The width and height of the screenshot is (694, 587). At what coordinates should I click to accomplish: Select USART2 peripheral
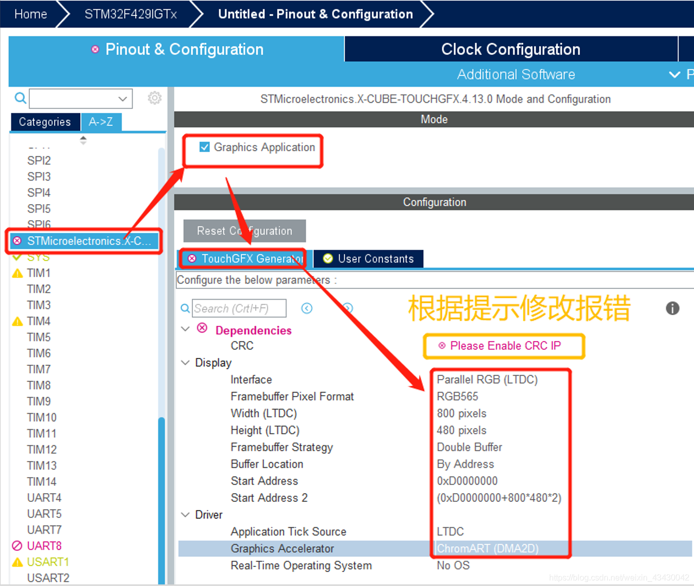click(48, 578)
